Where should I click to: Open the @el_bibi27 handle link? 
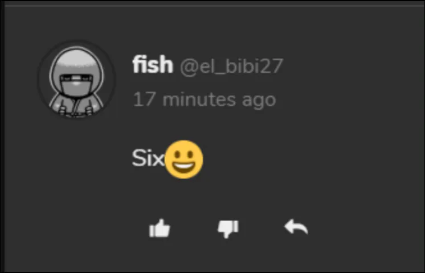pos(231,66)
